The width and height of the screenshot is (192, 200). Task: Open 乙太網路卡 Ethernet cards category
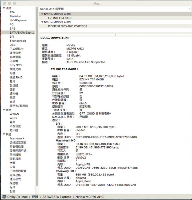click(17, 49)
